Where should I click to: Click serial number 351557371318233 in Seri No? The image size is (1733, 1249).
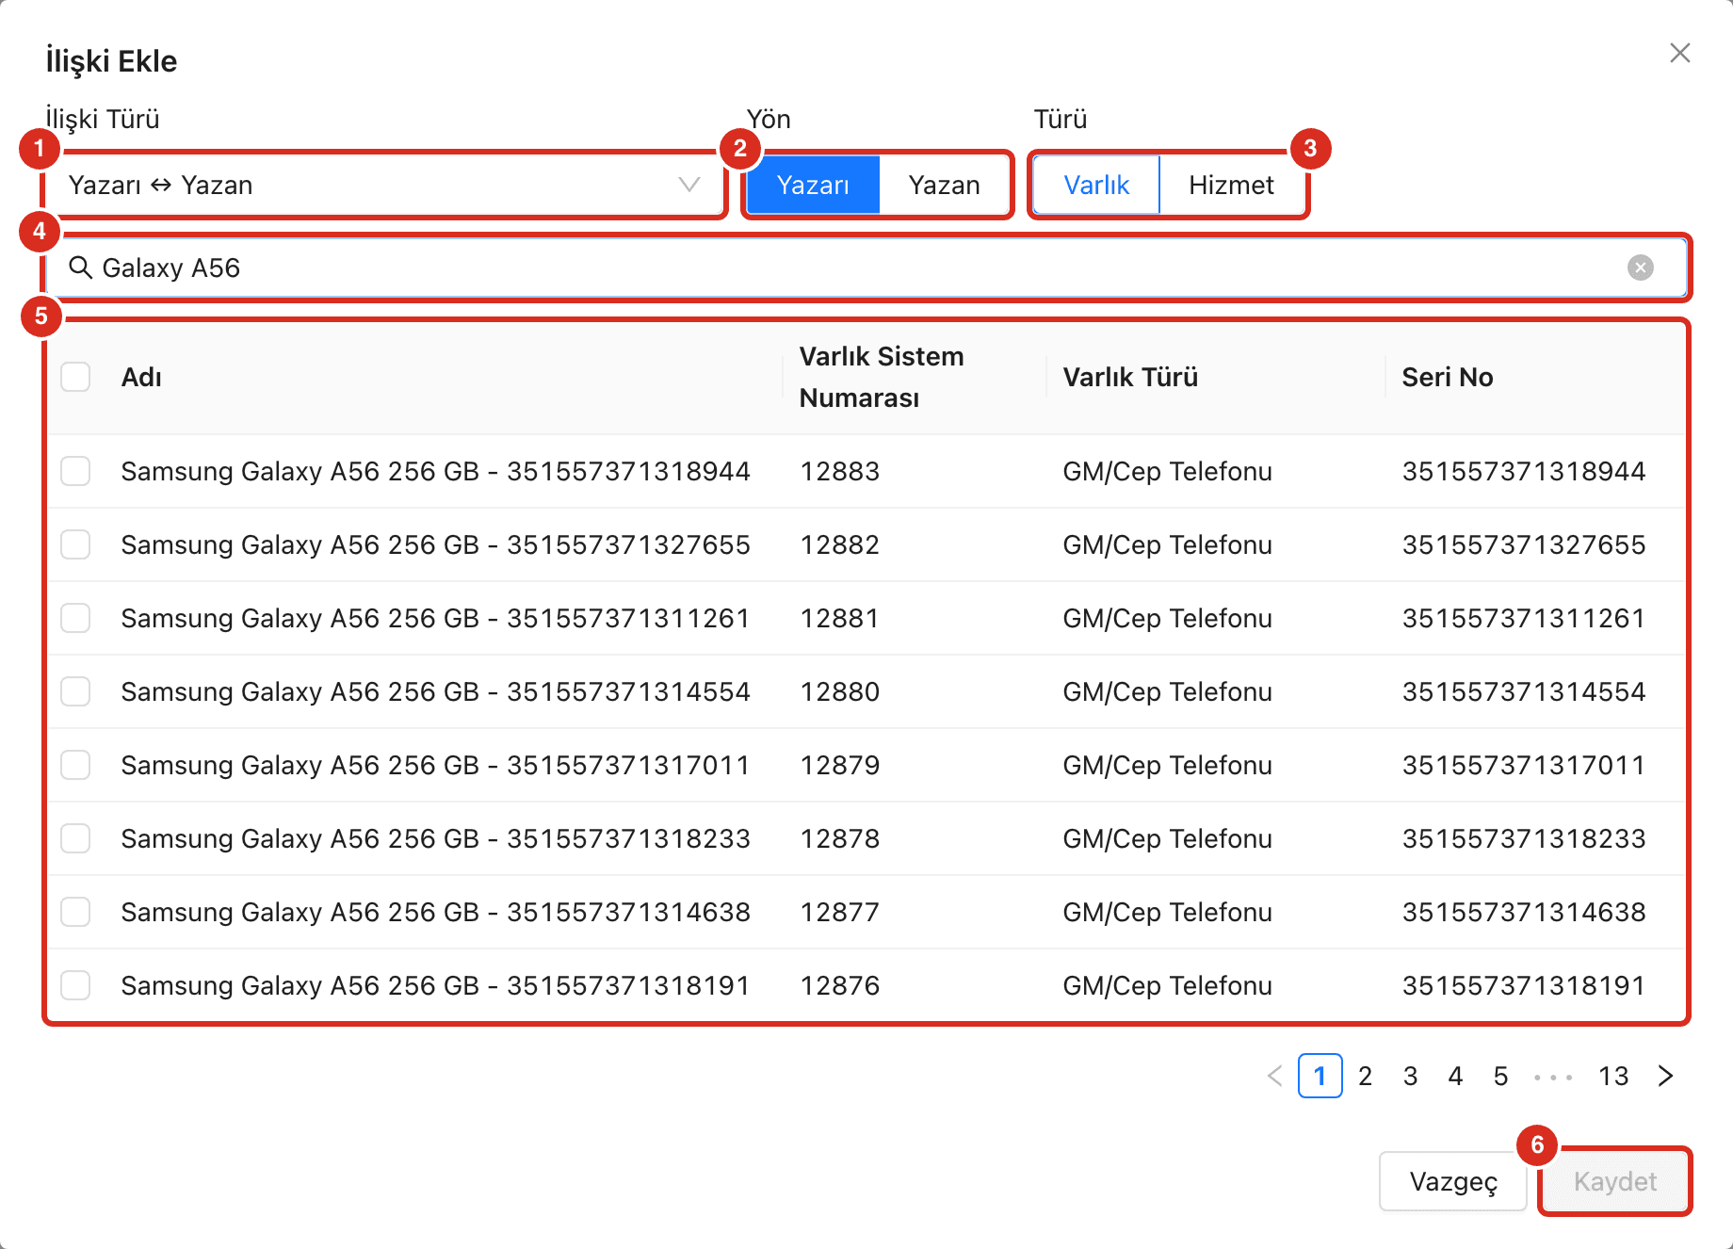1523,838
